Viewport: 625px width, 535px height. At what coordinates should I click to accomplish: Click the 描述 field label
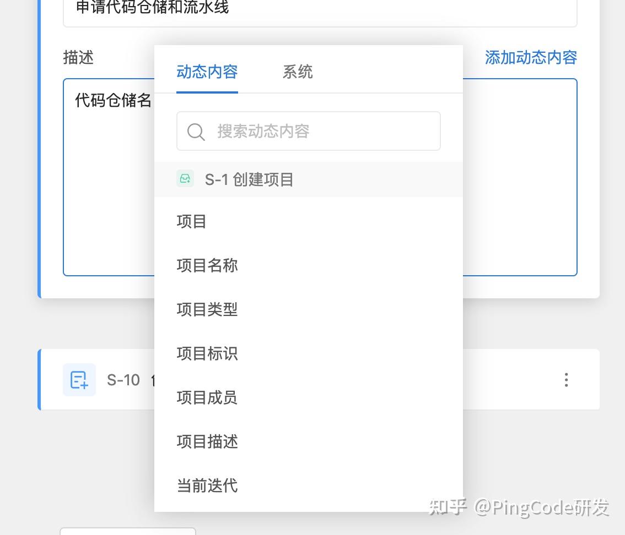[78, 57]
